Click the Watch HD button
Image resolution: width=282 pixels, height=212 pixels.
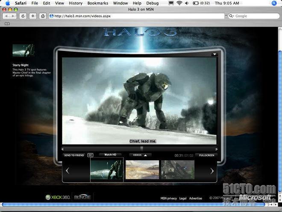pos(110,155)
